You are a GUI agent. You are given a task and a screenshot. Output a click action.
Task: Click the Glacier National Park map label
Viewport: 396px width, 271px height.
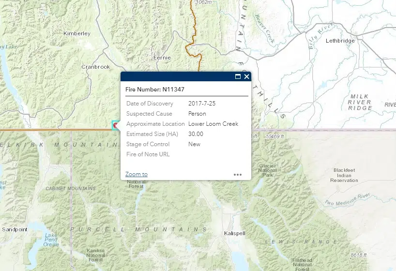pyautogui.click(x=267, y=170)
